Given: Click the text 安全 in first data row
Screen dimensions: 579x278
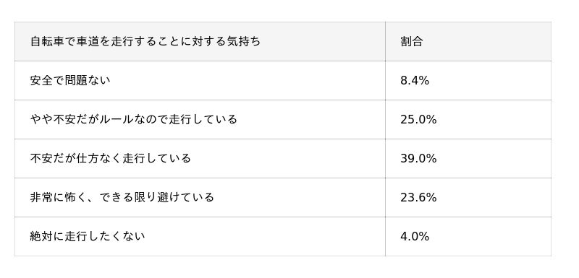Looking at the screenshot, I should (41, 81).
